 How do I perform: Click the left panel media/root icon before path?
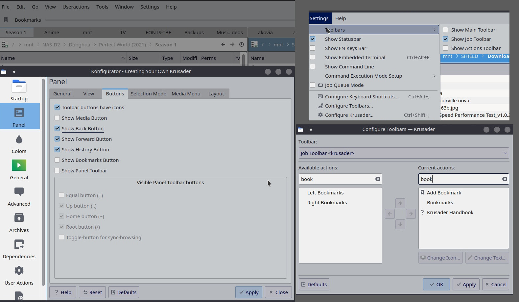[x=5, y=44]
